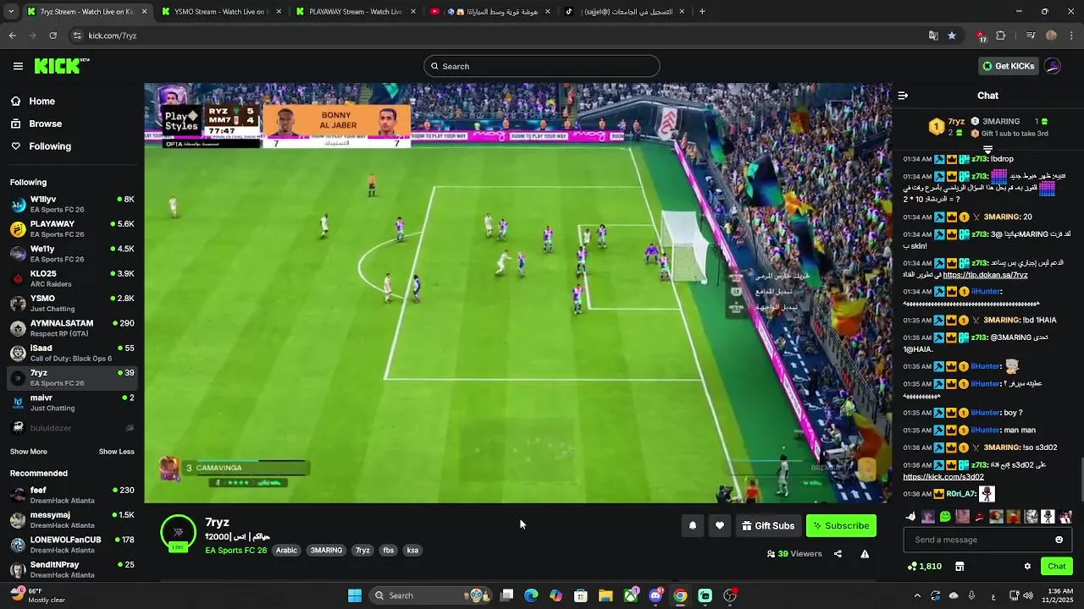Image resolution: width=1084 pixels, height=609 pixels.
Task: Go to the Kick logo homepage
Action: [x=62, y=66]
